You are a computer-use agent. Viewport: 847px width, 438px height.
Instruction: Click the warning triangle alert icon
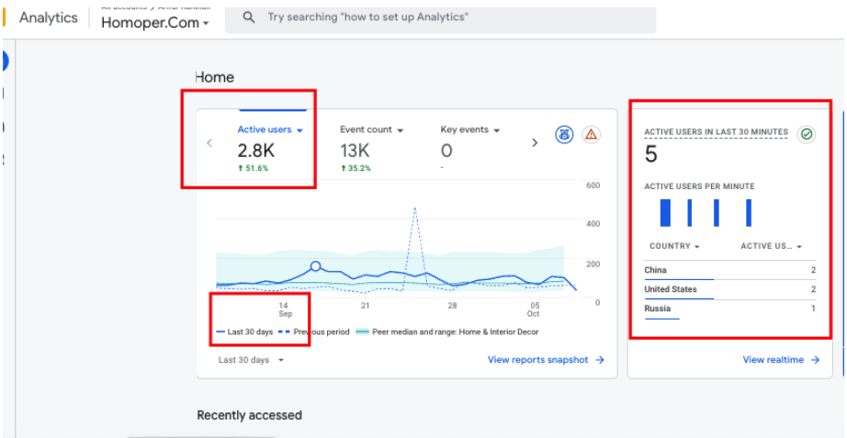(591, 135)
